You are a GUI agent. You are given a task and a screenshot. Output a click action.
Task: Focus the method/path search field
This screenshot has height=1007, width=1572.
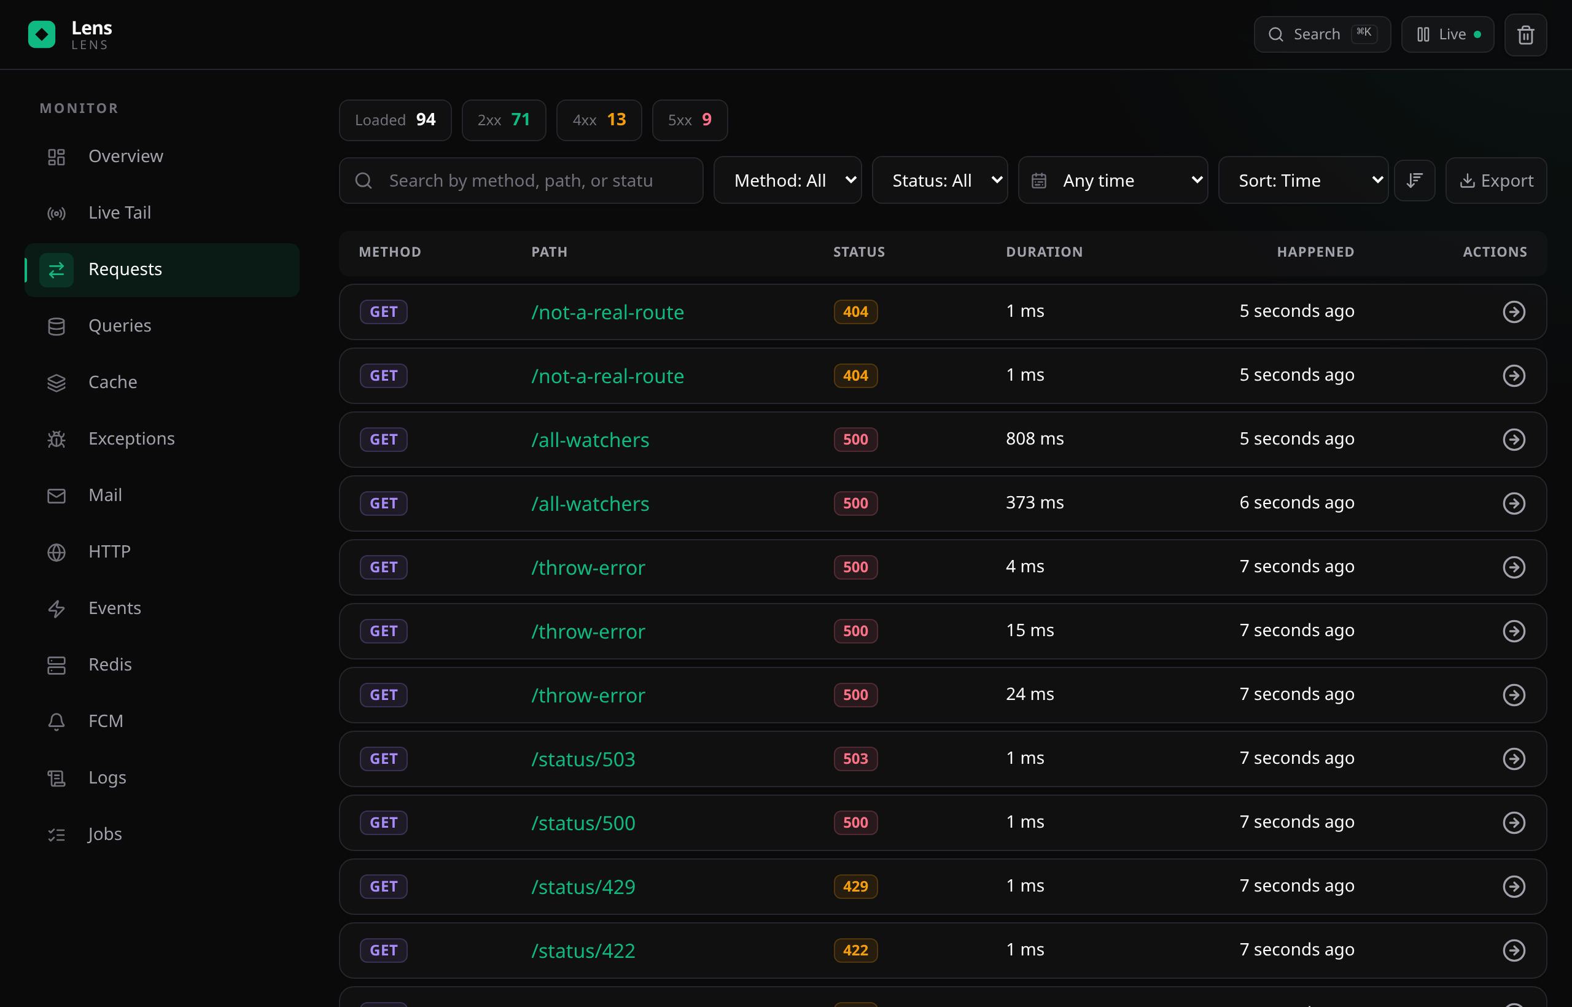coord(521,181)
